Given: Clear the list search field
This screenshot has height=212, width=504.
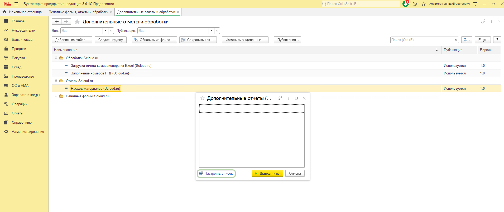Looking at the screenshot, I should (x=456, y=40).
